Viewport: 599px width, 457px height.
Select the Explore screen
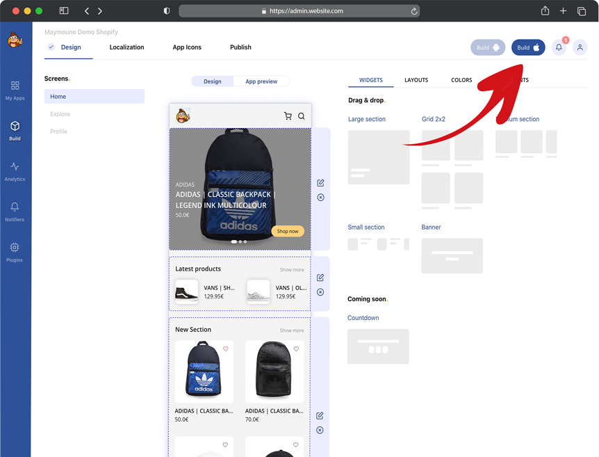[60, 114]
